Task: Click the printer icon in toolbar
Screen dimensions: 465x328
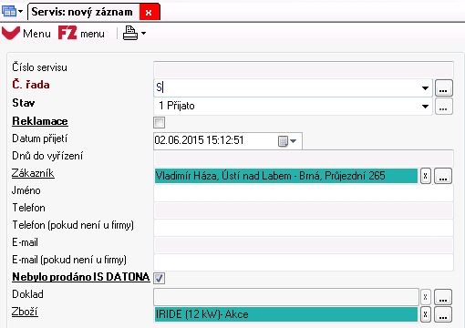Action: [130, 33]
